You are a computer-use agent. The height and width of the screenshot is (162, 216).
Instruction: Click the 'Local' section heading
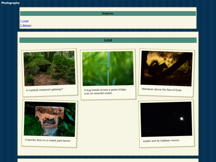(x=108, y=40)
